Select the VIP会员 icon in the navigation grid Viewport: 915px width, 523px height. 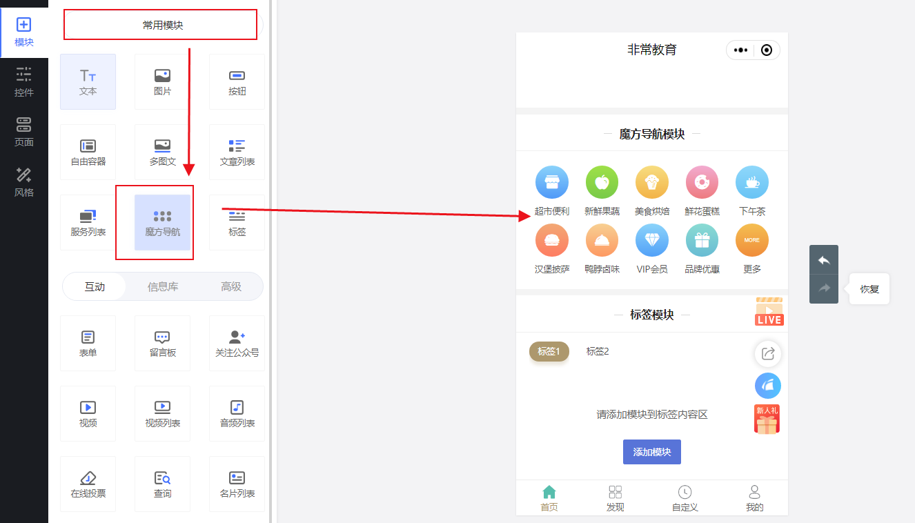pos(651,240)
